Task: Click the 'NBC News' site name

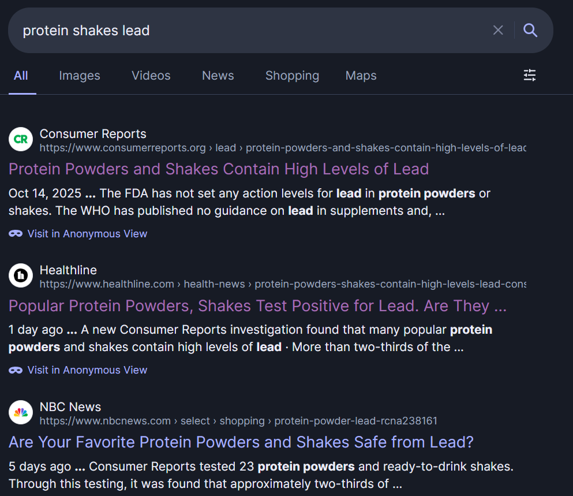Action: [70, 407]
